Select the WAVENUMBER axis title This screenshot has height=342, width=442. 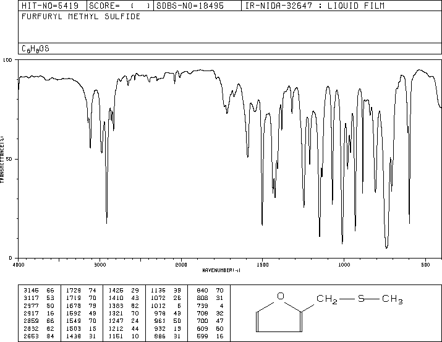(x=221, y=270)
